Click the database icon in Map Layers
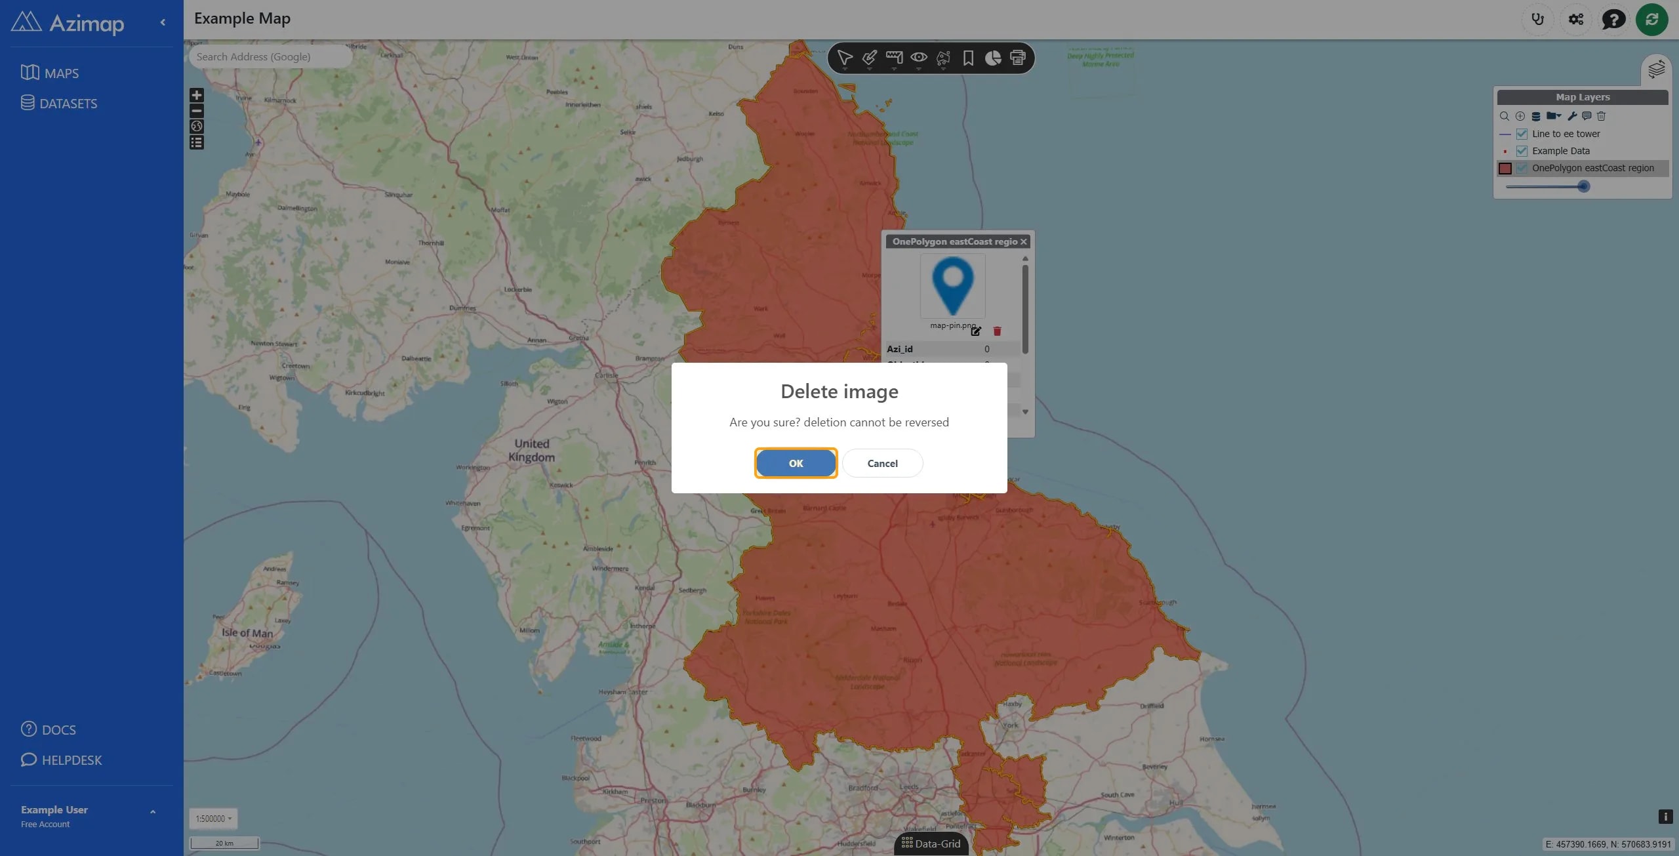The width and height of the screenshot is (1679, 856). click(1536, 116)
